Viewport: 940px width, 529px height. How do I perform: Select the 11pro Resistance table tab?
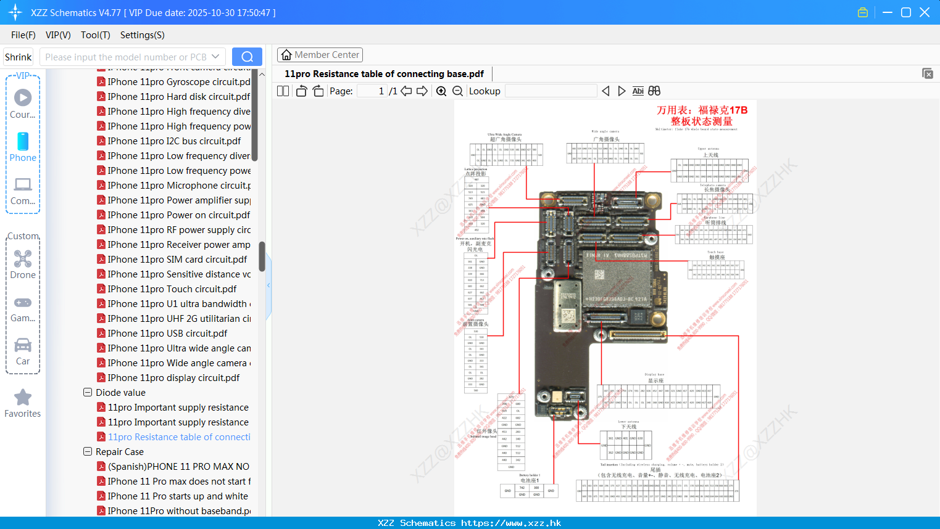[384, 74]
